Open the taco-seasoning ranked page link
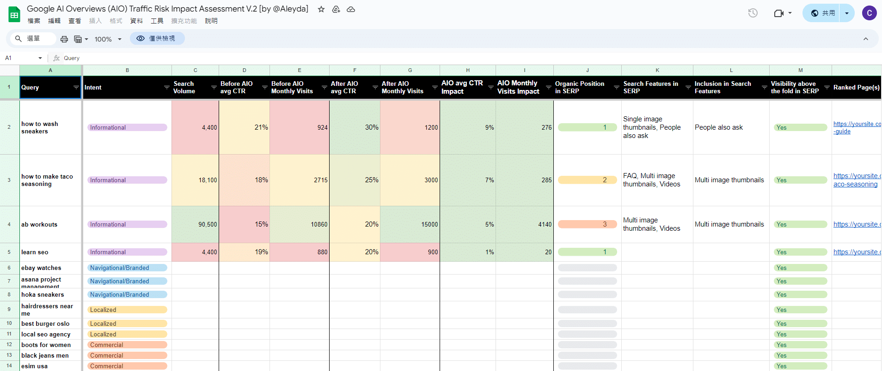 pos(855,180)
